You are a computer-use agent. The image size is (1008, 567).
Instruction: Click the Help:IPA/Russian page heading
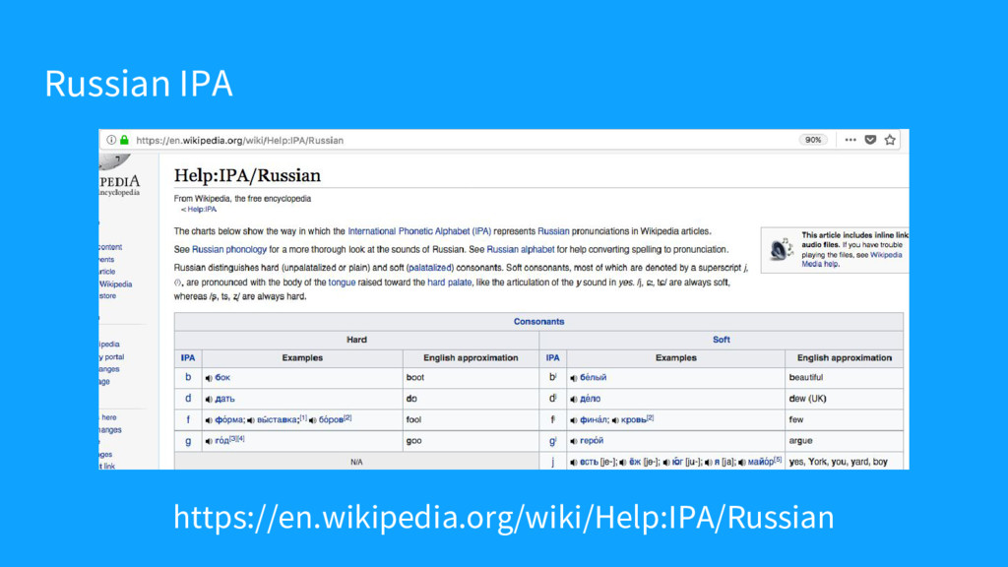pos(247,175)
